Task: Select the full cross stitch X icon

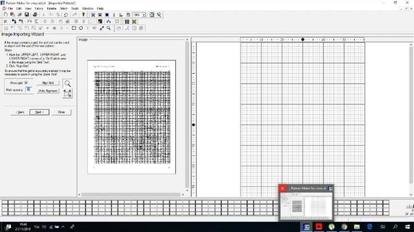Action: point(93,15)
